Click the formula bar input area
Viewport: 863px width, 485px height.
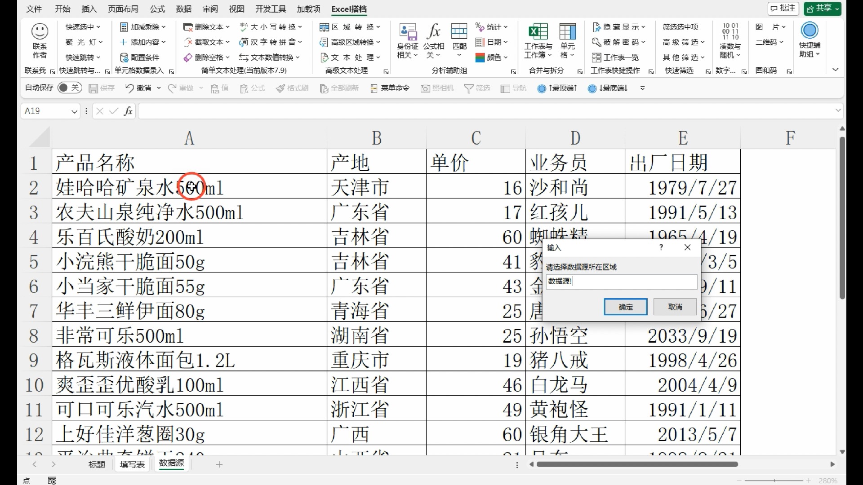485,111
